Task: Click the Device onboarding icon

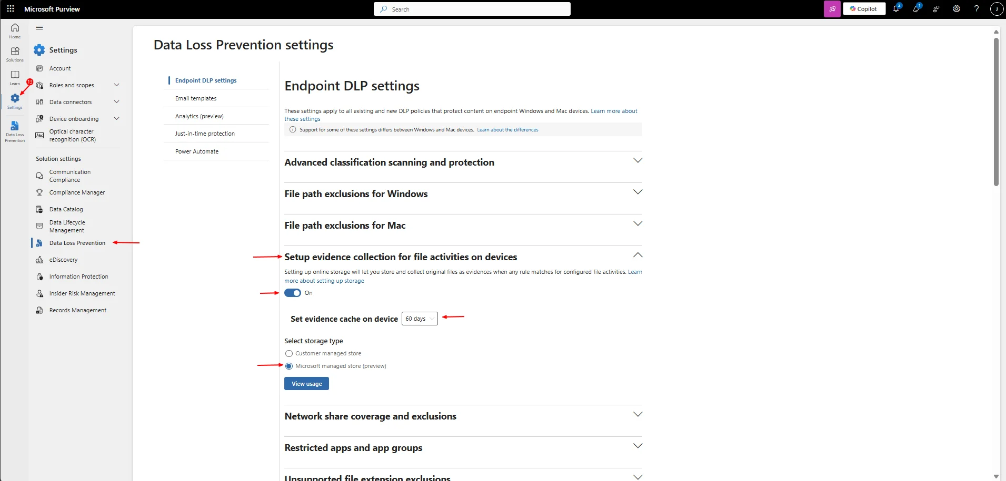Action: click(39, 119)
